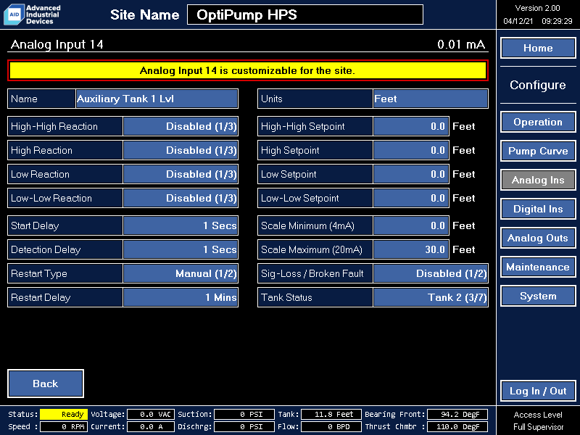Click the date and time display
The height and width of the screenshot is (435, 580).
click(537, 21)
